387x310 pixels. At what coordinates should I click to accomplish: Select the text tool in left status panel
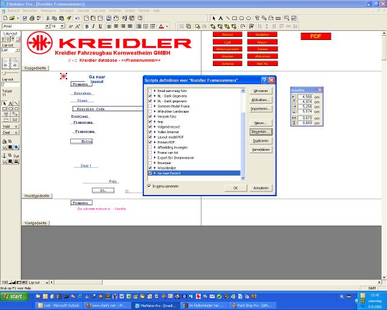coord(10,104)
